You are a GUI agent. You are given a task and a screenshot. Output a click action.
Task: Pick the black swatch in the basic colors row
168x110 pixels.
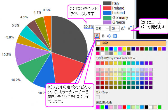[x=98, y=49]
